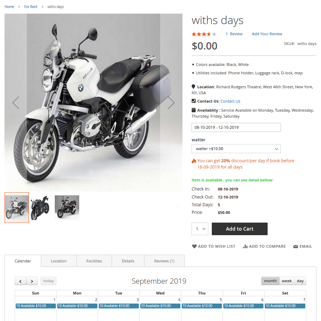Click the star rating

[x=204, y=34]
